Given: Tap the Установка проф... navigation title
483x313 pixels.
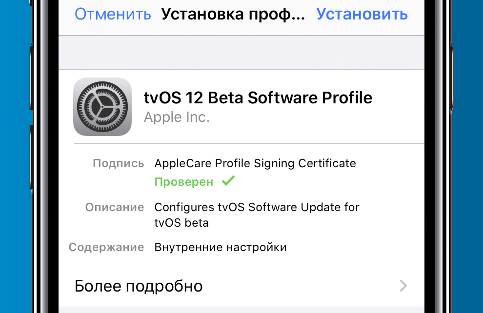Looking at the screenshot, I should (233, 14).
